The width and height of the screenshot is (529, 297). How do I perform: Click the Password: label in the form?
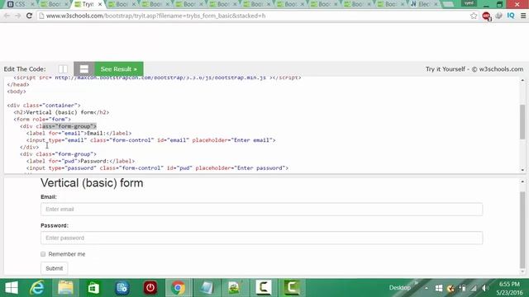coord(55,225)
